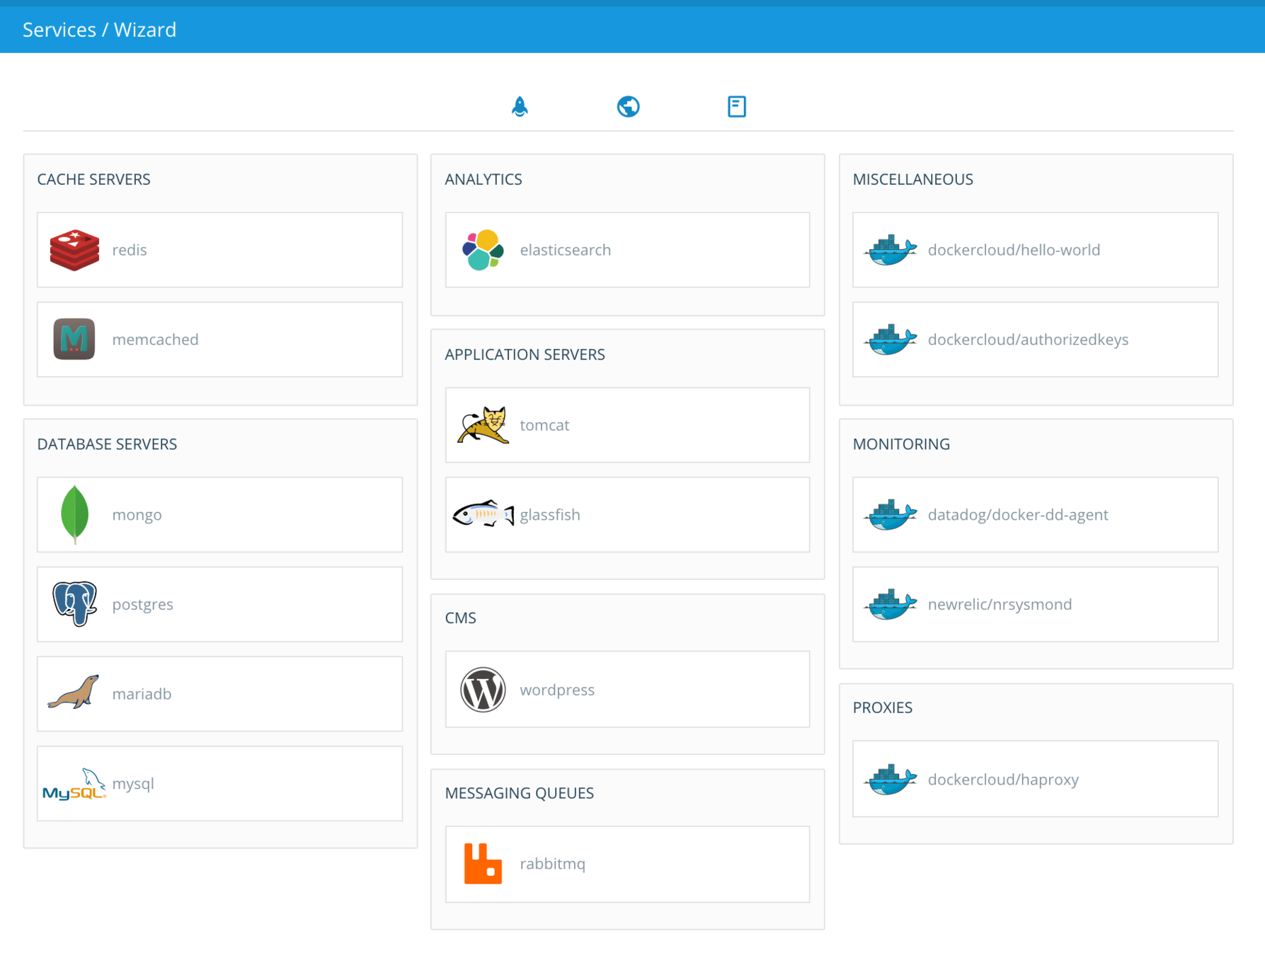This screenshot has height=956, width=1265.
Task: Select the glassfish service label
Action: 550,515
